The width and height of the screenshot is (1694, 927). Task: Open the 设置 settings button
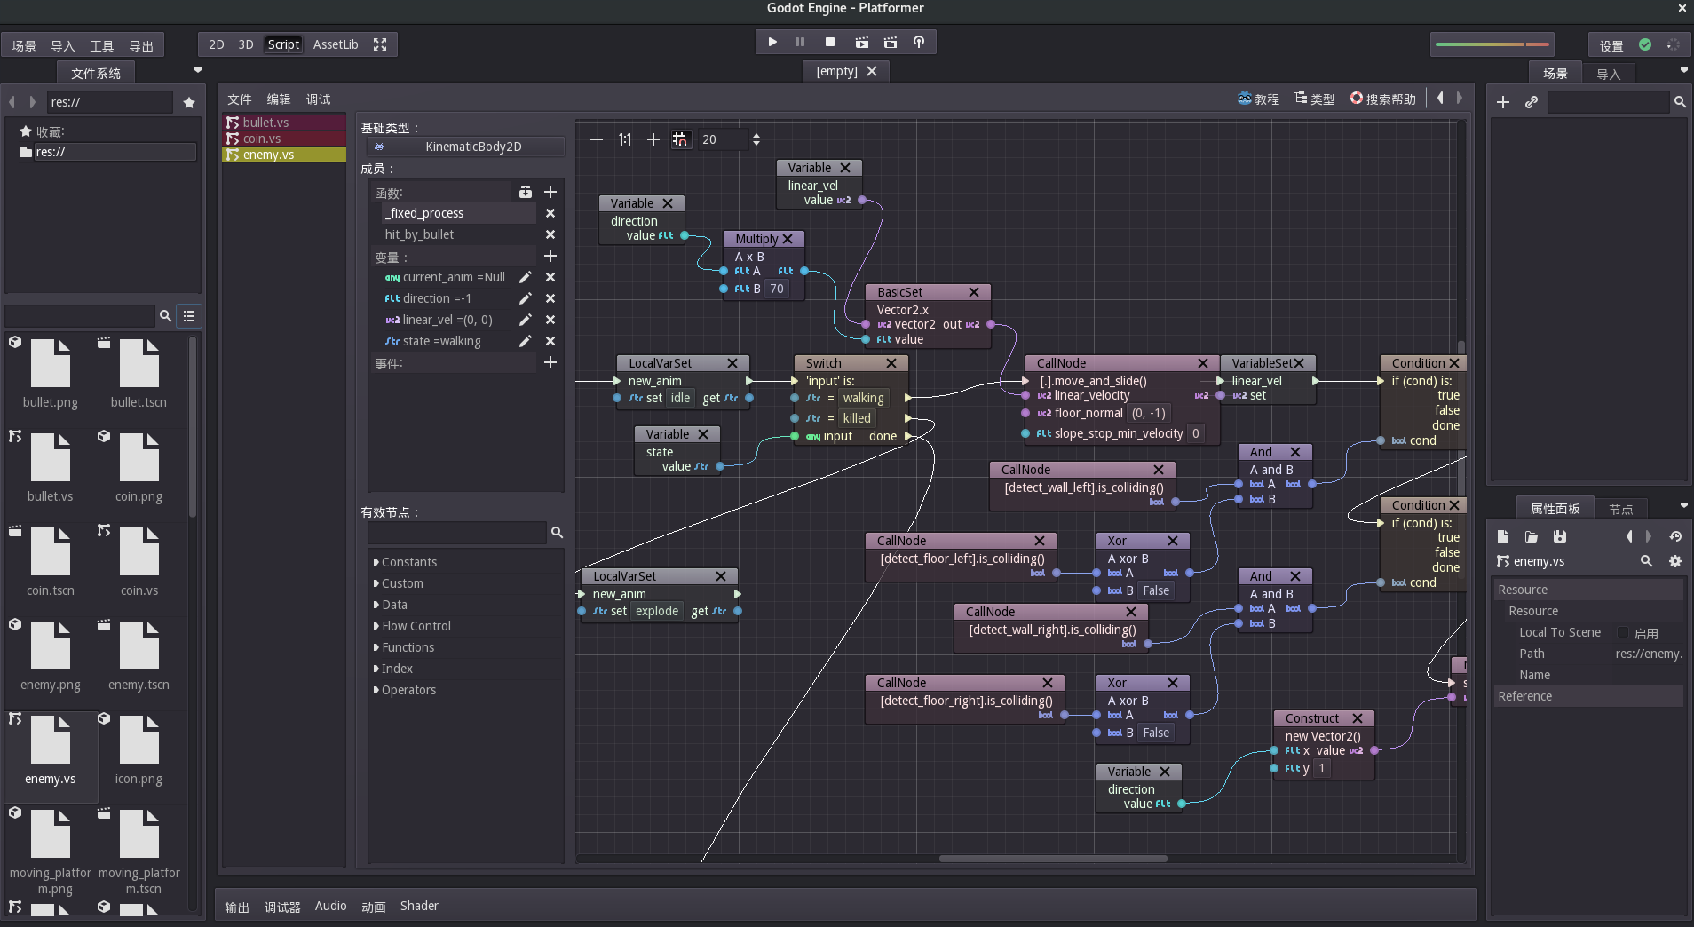tap(1611, 45)
